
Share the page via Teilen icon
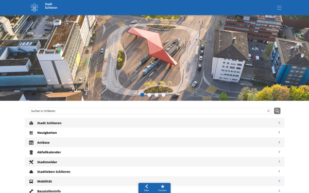[x=146, y=187]
